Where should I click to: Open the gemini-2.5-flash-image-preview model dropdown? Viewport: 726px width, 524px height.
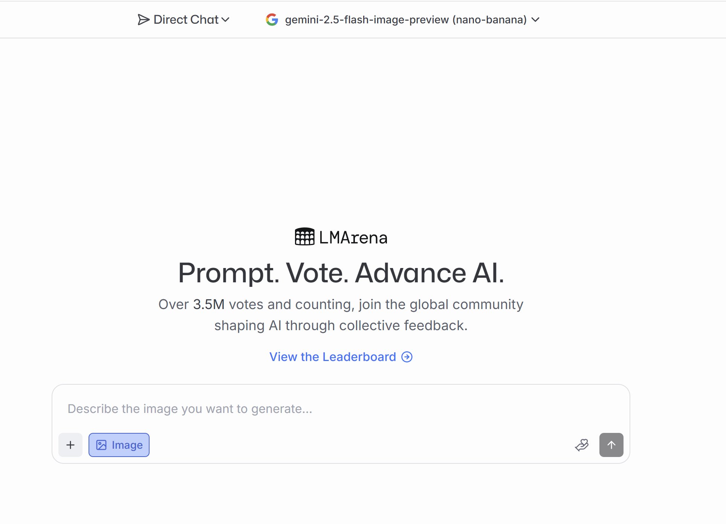[403, 20]
